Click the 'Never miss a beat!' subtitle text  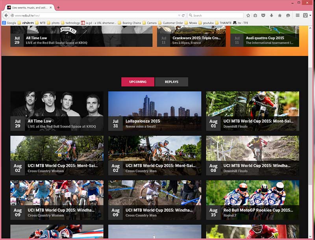click(141, 126)
